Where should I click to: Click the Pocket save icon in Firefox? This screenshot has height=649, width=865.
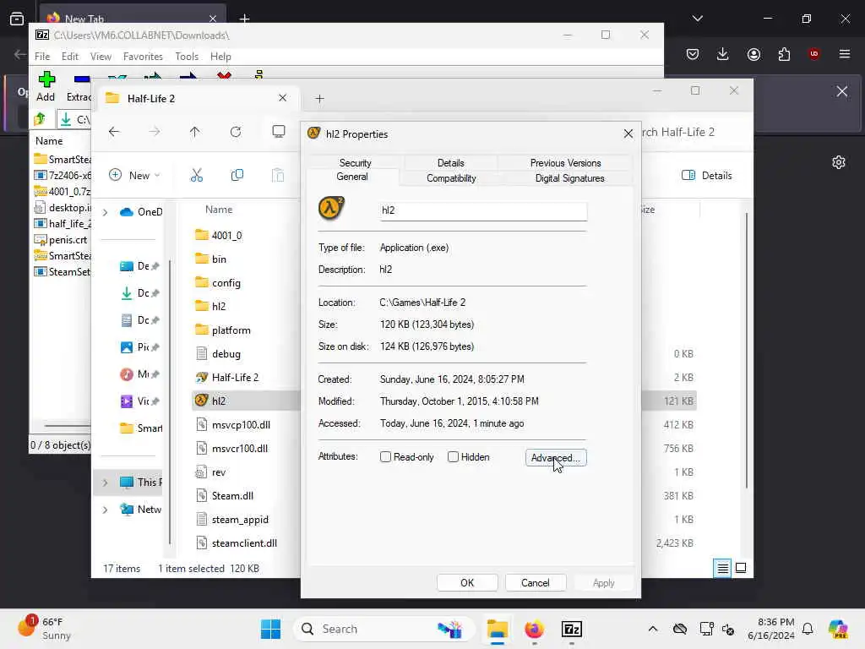click(x=693, y=54)
